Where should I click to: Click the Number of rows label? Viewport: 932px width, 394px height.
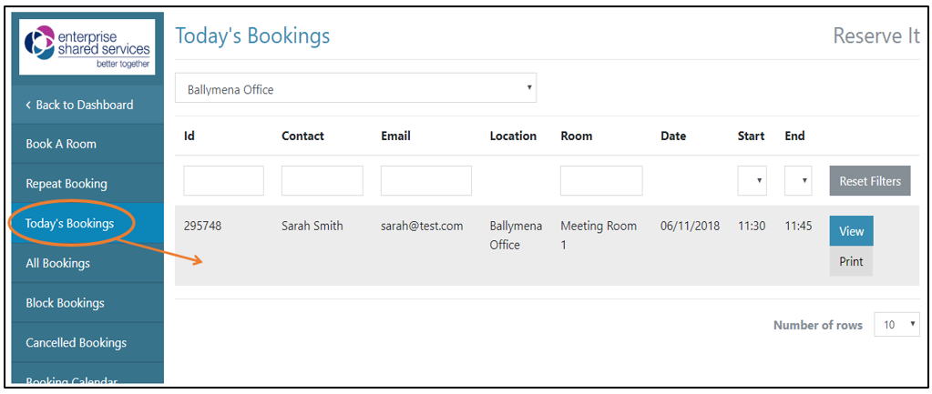(818, 325)
